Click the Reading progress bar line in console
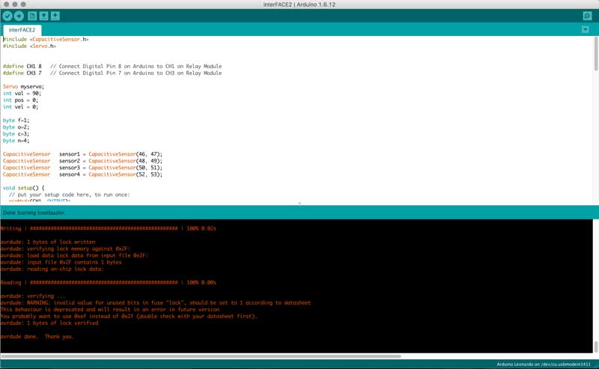The height and width of the screenshot is (369, 599). click(x=108, y=283)
